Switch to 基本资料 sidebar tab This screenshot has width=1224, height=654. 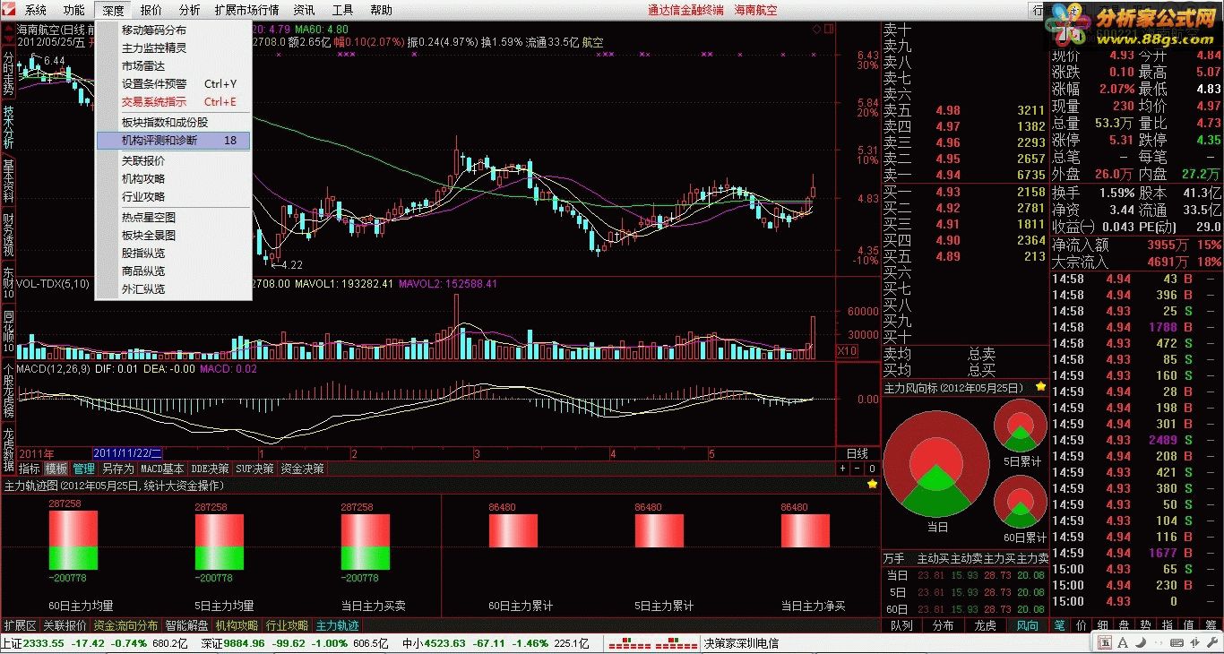[8, 181]
